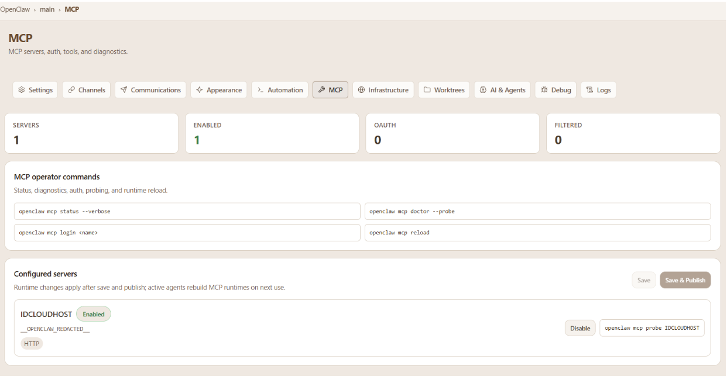This screenshot has width=727, height=380.
Task: Select the Communications paper-plane icon
Action: point(124,90)
